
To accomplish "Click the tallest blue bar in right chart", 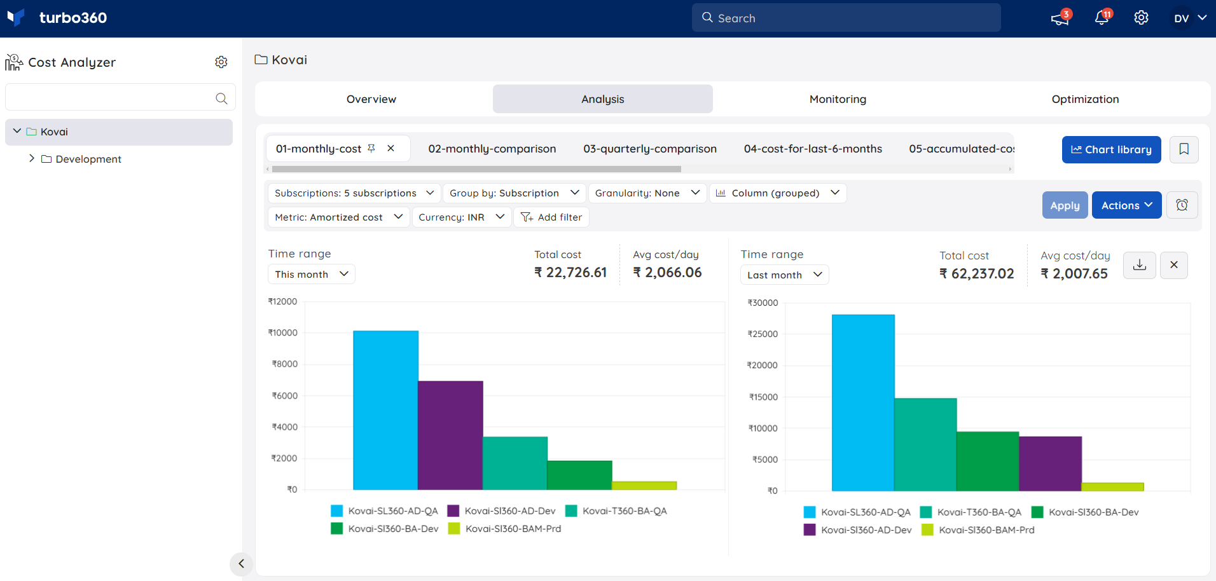I will tap(863, 402).
